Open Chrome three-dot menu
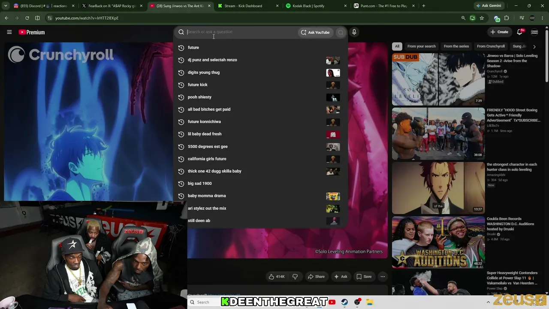Screen dimensions: 549x309 [543, 18]
